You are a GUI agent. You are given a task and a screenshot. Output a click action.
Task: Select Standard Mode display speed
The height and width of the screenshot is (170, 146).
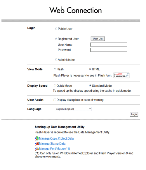tap(90, 86)
